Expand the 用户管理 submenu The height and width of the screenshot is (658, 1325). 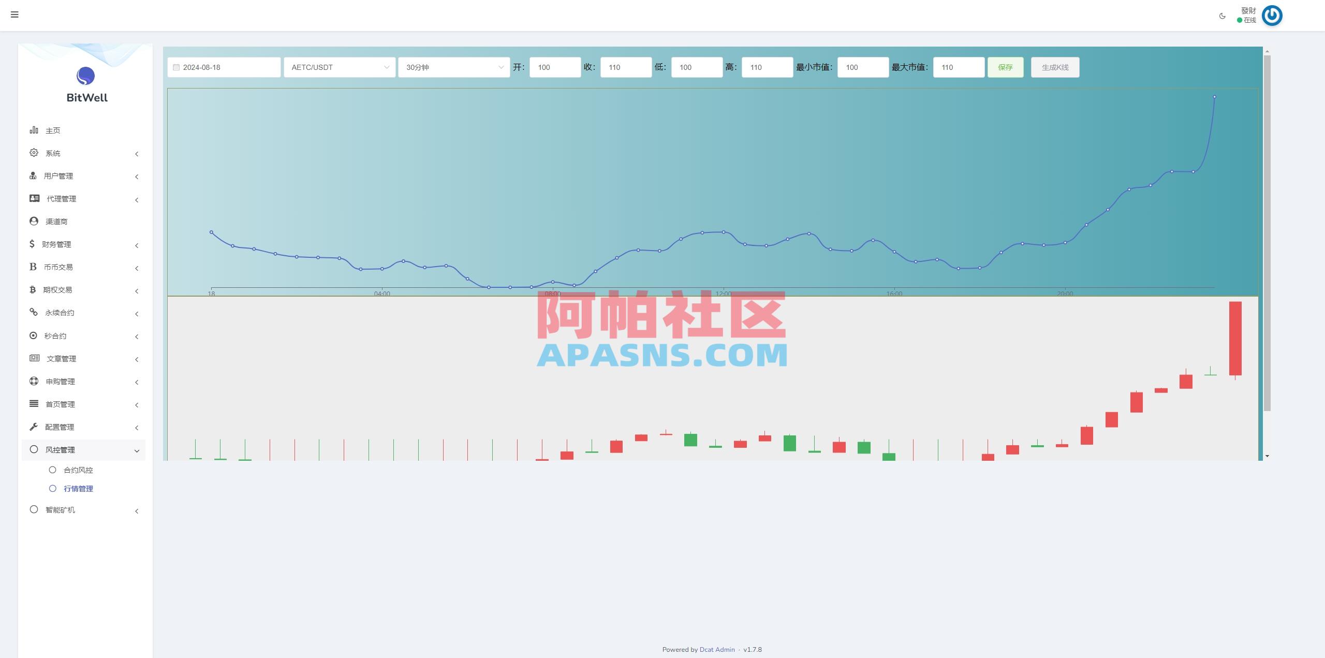(x=84, y=176)
